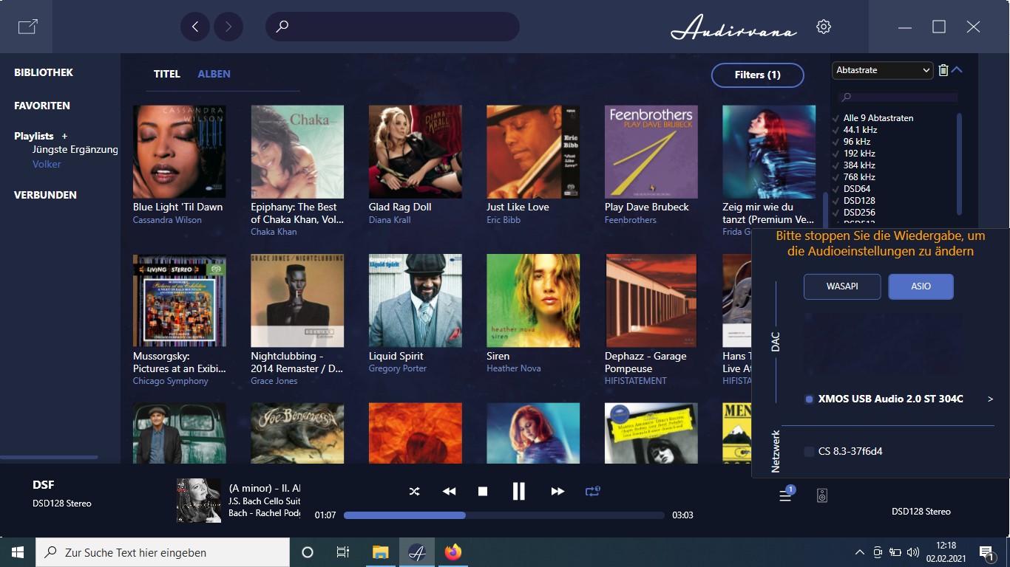The width and height of the screenshot is (1010, 567).
Task: Open the play queue icon
Action: click(785, 495)
